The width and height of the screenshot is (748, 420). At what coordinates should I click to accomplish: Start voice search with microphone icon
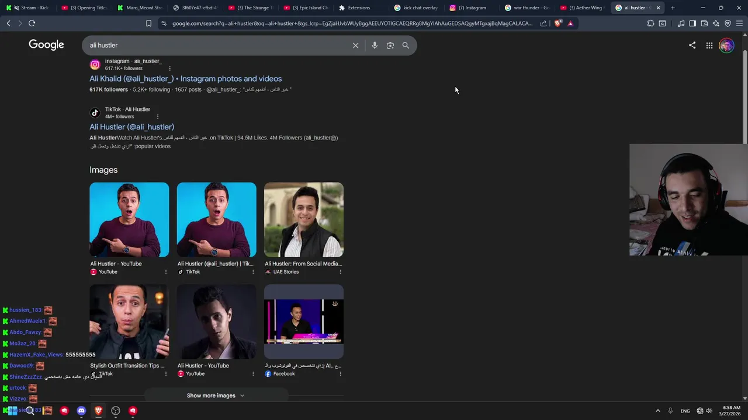(x=375, y=45)
